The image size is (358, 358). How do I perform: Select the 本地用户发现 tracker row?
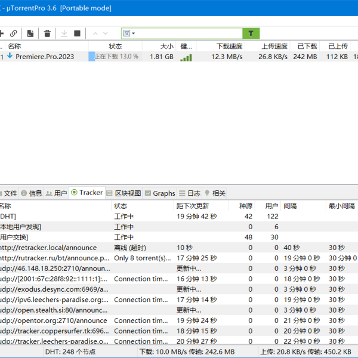coord(179,227)
